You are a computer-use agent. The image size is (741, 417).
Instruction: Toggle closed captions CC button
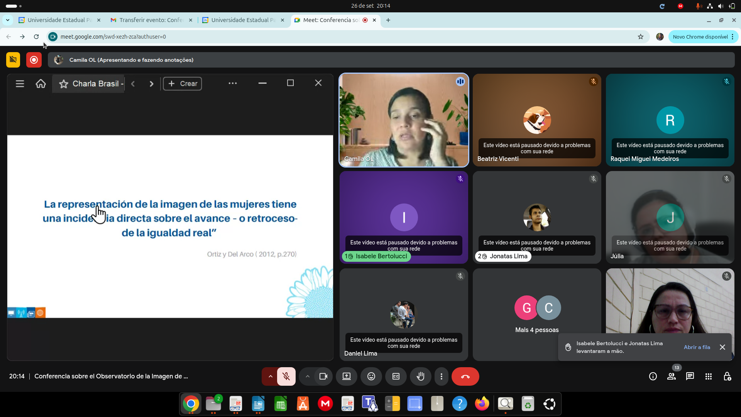[396, 376]
